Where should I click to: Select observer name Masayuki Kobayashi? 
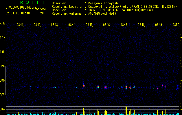coord(104,3)
